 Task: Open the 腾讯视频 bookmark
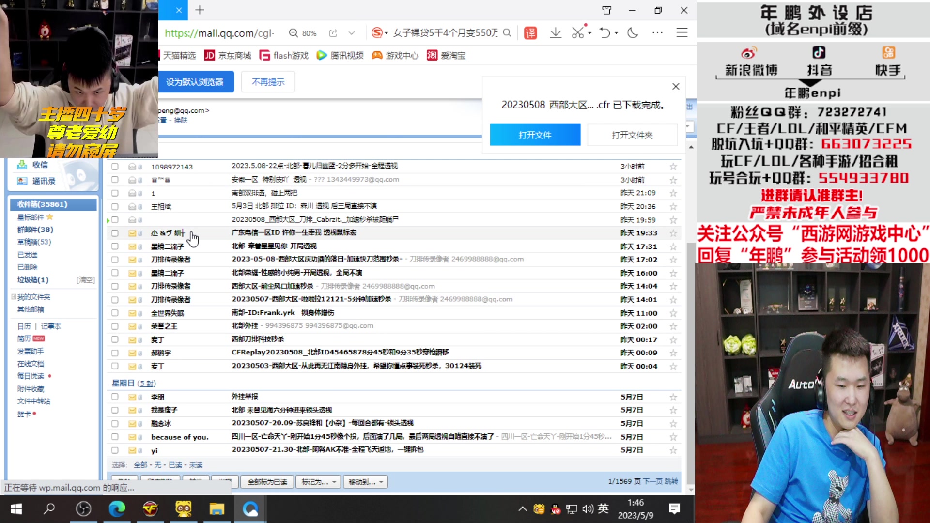point(341,56)
